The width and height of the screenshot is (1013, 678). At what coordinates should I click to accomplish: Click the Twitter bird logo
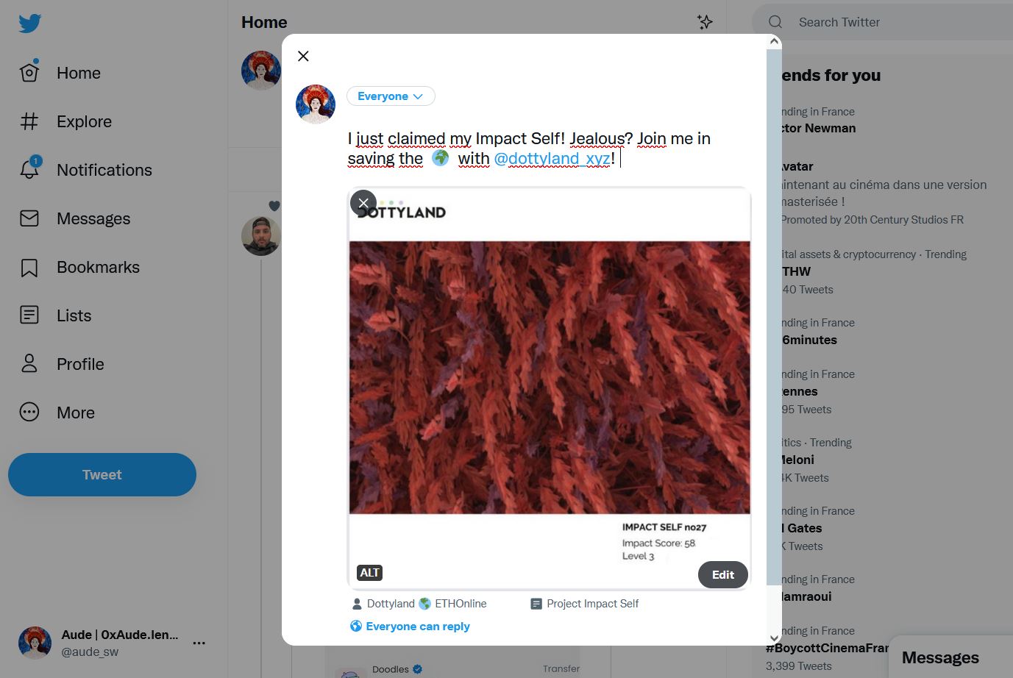pos(29,23)
